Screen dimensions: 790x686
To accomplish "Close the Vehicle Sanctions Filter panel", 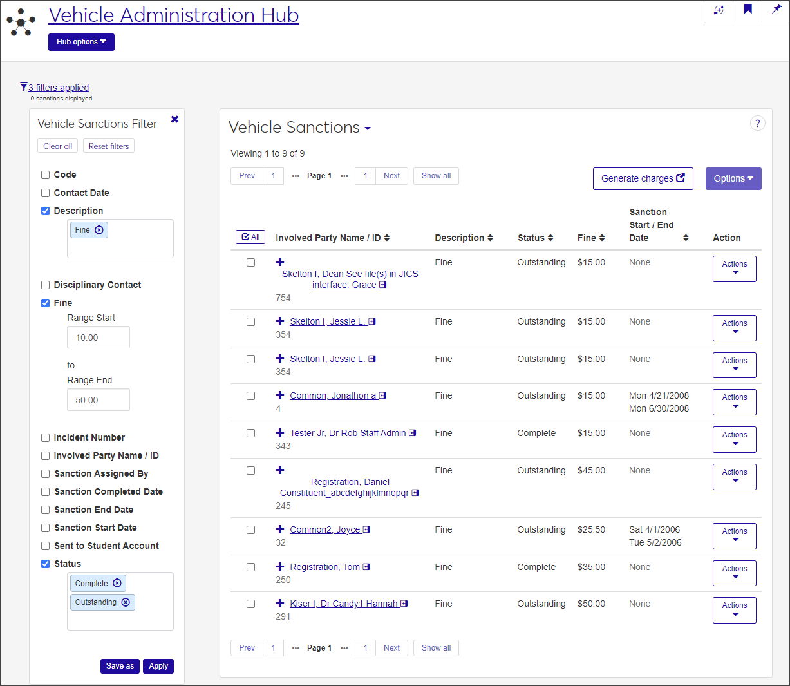I will (x=174, y=119).
